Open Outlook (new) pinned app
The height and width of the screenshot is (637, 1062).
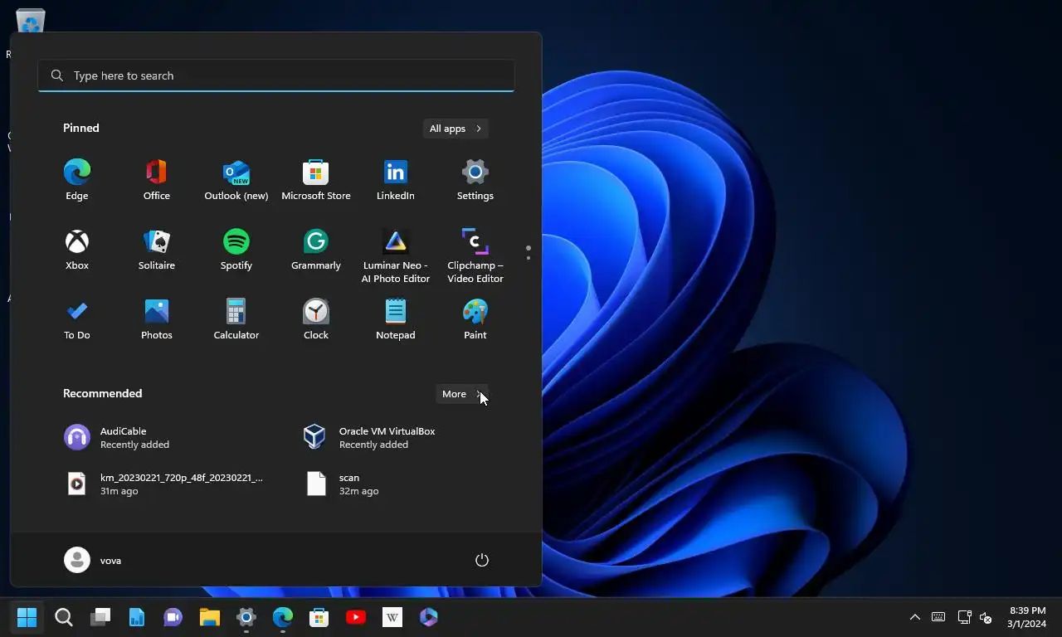(236, 180)
